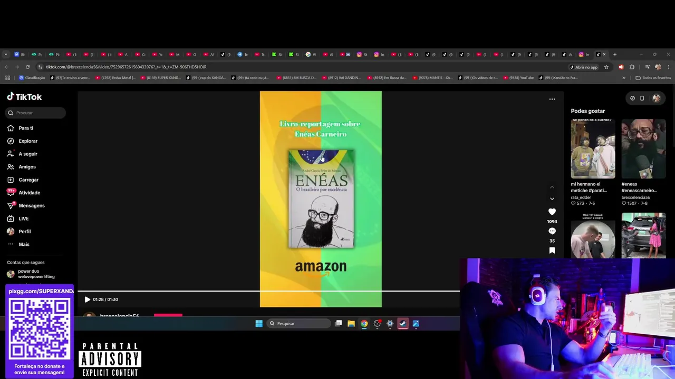The image size is (675, 379).
Task: Go to the A seguir feed
Action: 28,154
